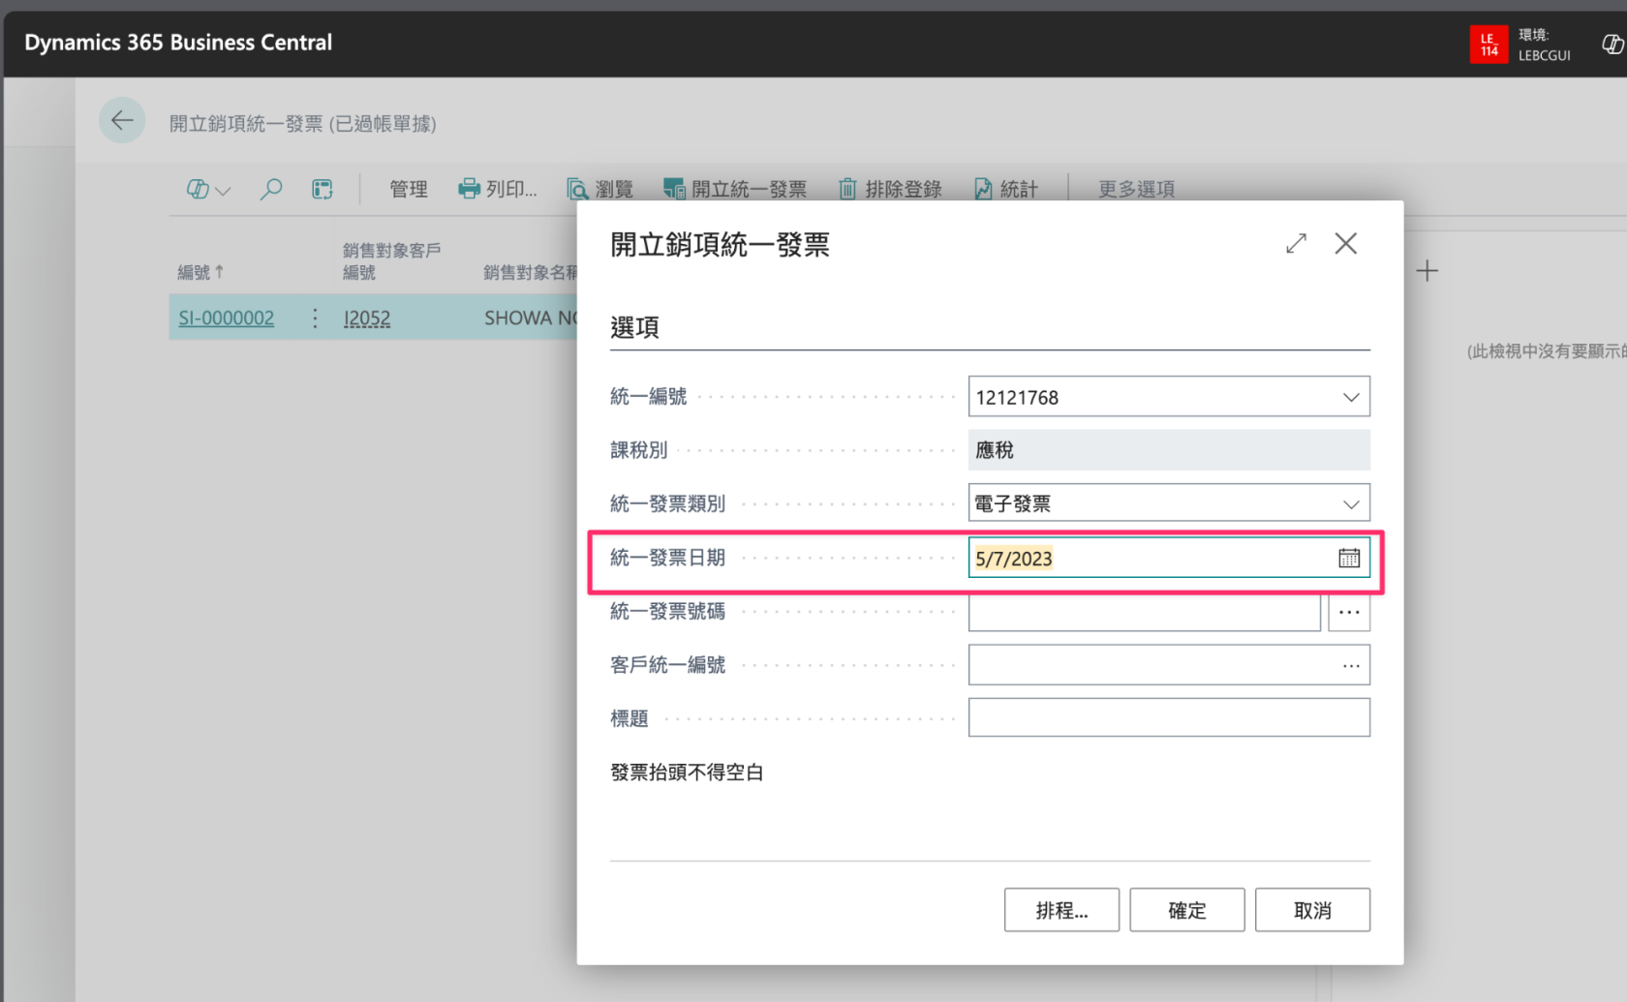Open 統計 statistics action

tap(1006, 189)
